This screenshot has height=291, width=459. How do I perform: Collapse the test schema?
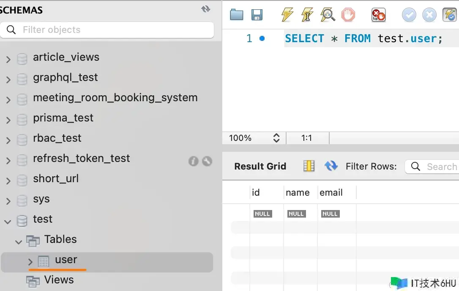(8, 221)
